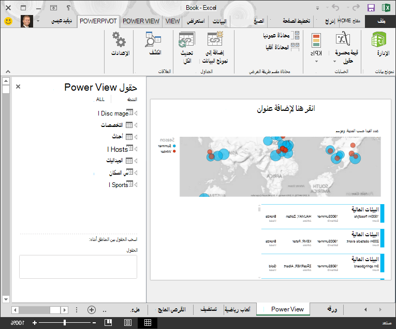This screenshot has width=396, height=329.
Task: Click the Help question mark icon
Action: click(68, 8)
